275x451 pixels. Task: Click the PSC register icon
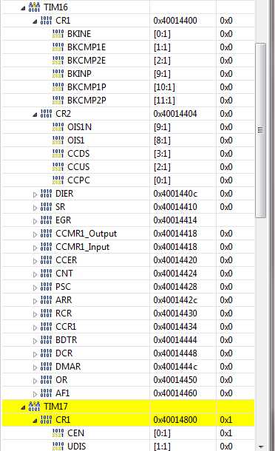46,286
